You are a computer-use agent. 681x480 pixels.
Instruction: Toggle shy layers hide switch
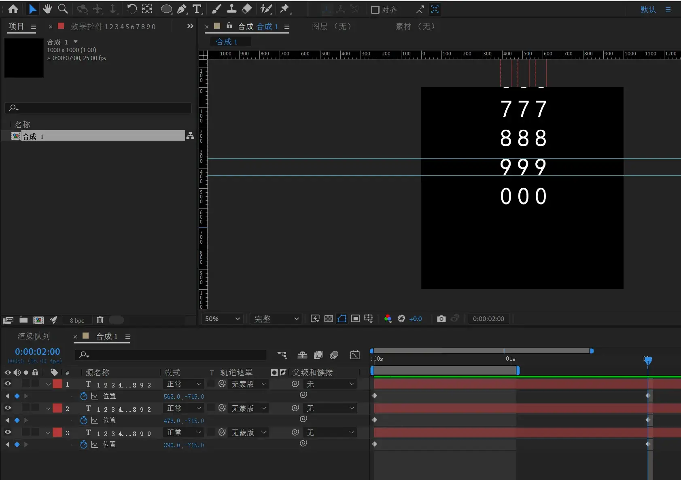pos(302,355)
